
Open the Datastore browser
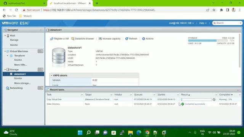[83, 39]
